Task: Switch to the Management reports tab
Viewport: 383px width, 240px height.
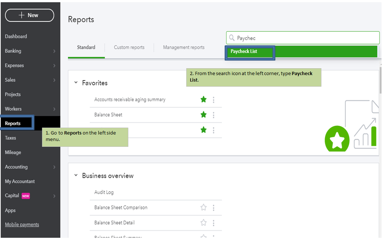Action: pyautogui.click(x=184, y=48)
